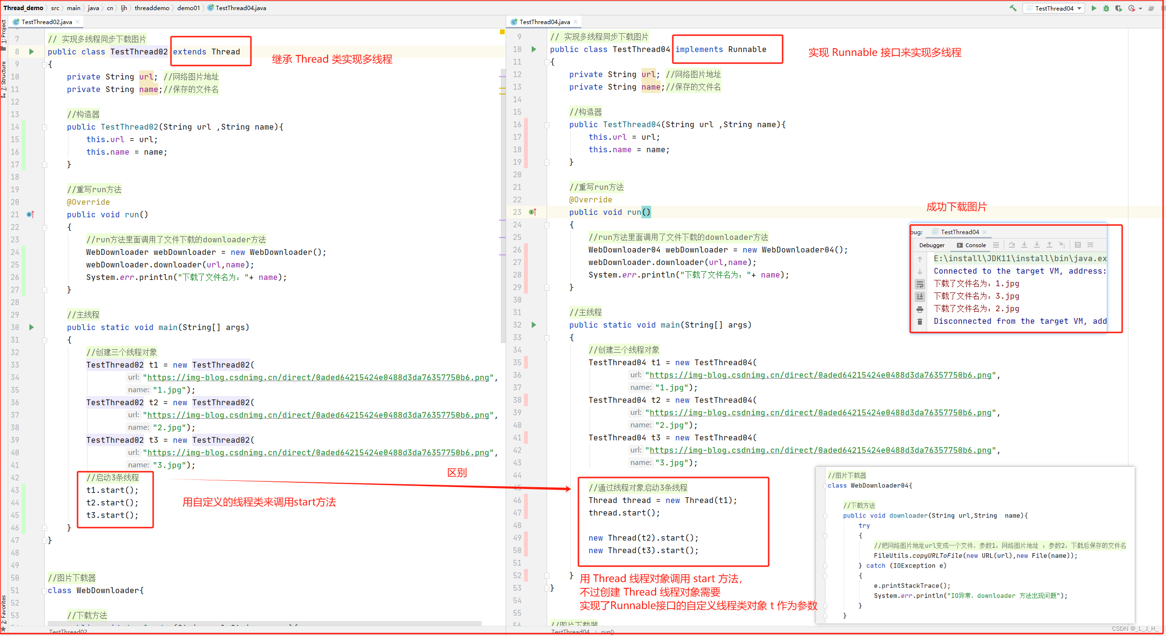The width and height of the screenshot is (1166, 636).
Task: Open Evaluate Expression calculator icon
Action: pyautogui.click(x=1078, y=245)
